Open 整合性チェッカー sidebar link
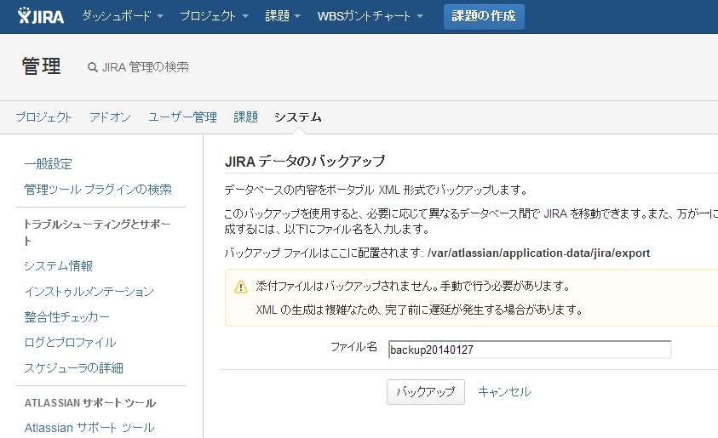Image resolution: width=718 pixels, height=438 pixels. pyautogui.click(x=66, y=317)
